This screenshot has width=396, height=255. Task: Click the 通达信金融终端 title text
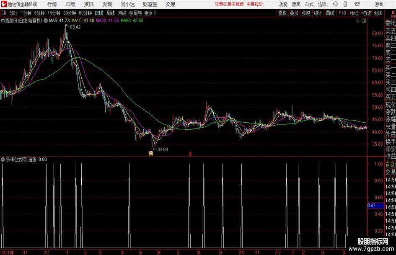(x=23, y=4)
